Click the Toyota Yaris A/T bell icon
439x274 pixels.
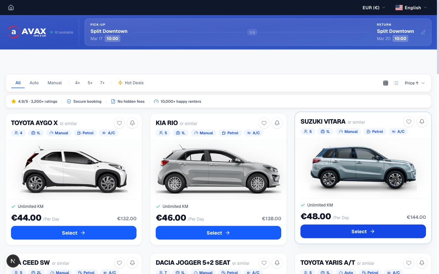[422, 263]
